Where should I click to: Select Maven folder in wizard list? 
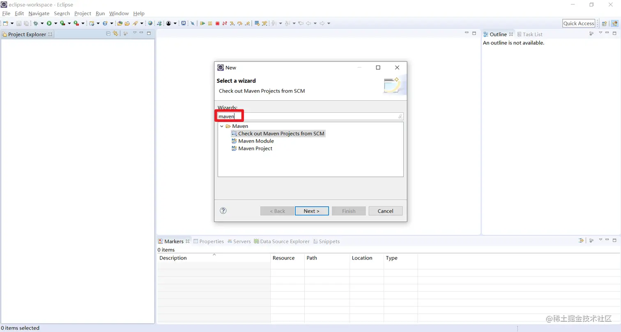click(240, 126)
